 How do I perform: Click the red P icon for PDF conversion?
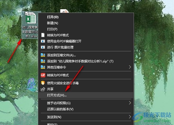pos(43,75)
